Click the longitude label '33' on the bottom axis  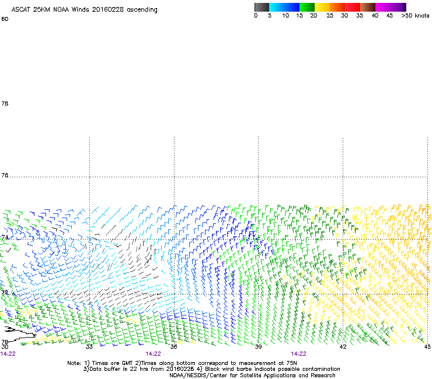(x=89, y=346)
